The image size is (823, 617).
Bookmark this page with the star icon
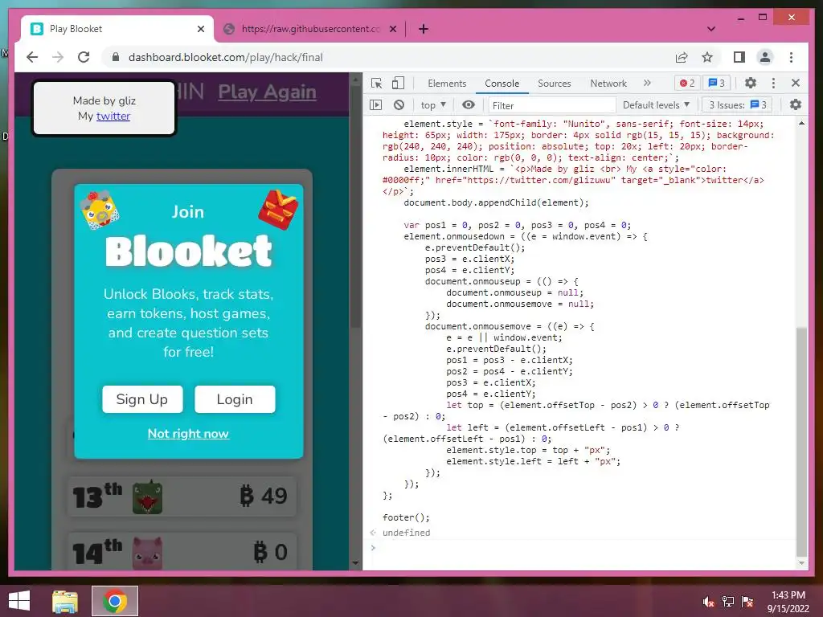point(707,57)
